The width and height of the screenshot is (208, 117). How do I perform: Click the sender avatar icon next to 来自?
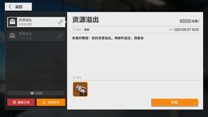pos(74,29)
